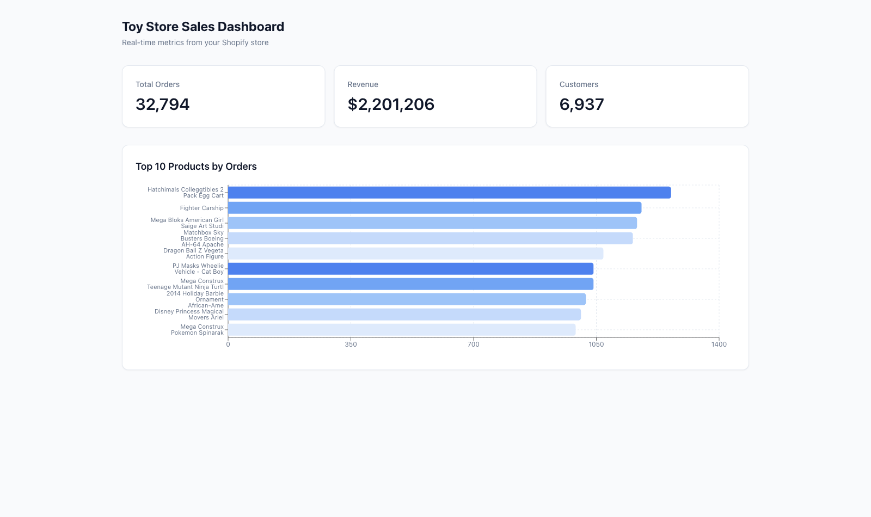Click the 350 x-axis tick label
The image size is (871, 517).
351,344
